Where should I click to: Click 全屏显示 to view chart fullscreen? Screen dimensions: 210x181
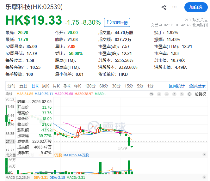197,86
